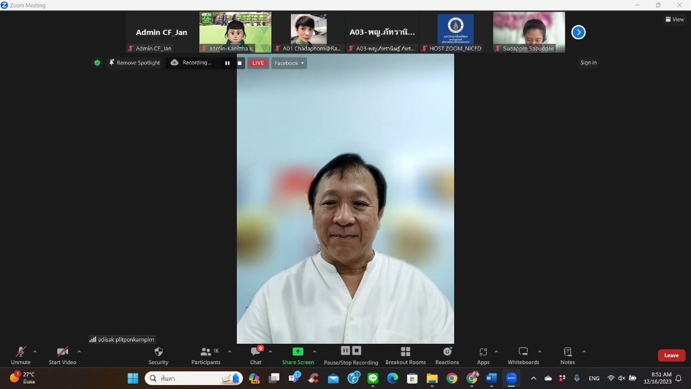Open the Reactions menu
The image size is (691, 389).
point(447,355)
